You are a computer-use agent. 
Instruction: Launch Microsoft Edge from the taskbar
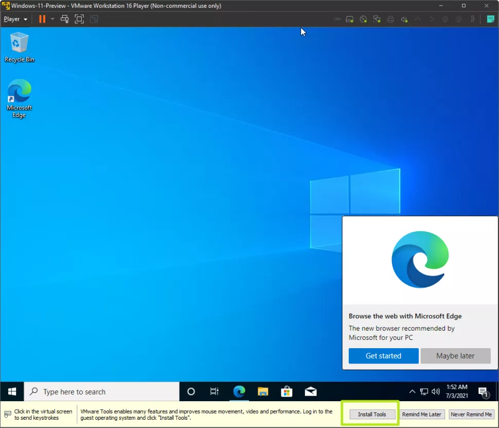[x=239, y=391]
